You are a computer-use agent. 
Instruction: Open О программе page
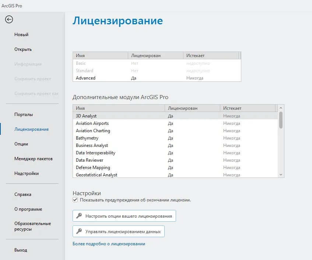pyautogui.click(x=28, y=209)
